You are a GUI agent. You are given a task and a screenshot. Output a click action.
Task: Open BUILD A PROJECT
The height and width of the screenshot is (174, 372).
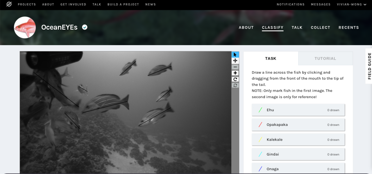[123, 4]
